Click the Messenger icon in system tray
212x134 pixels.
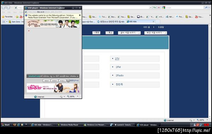[195, 125]
